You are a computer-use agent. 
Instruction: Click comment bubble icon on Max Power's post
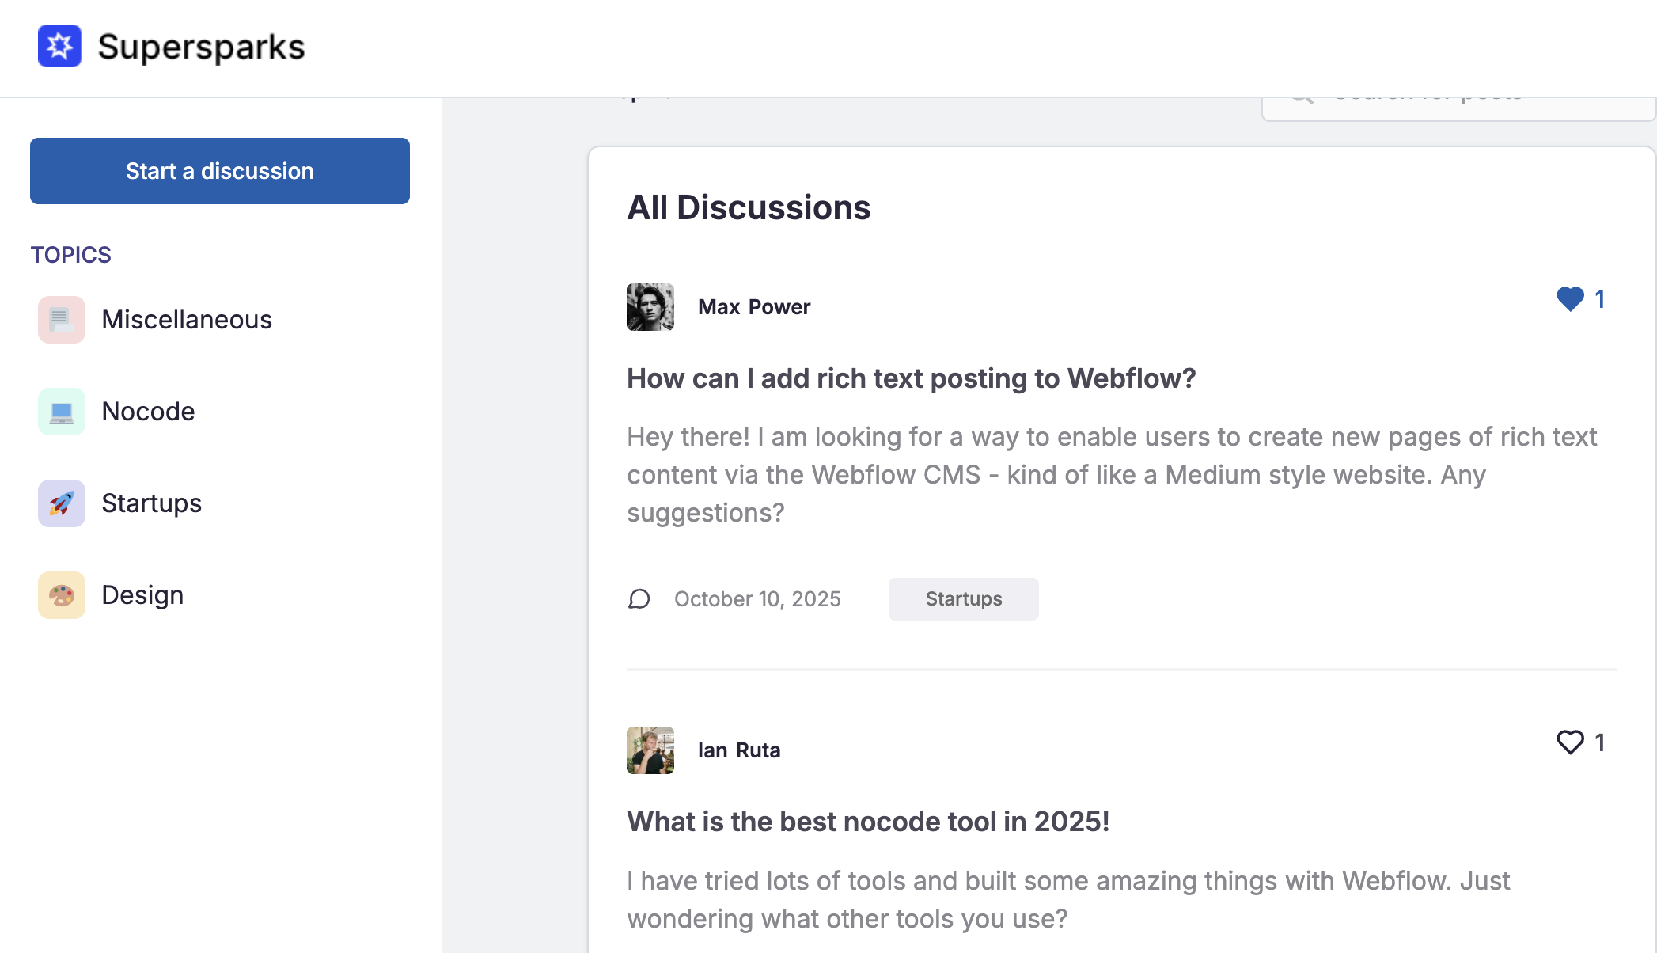coord(639,599)
